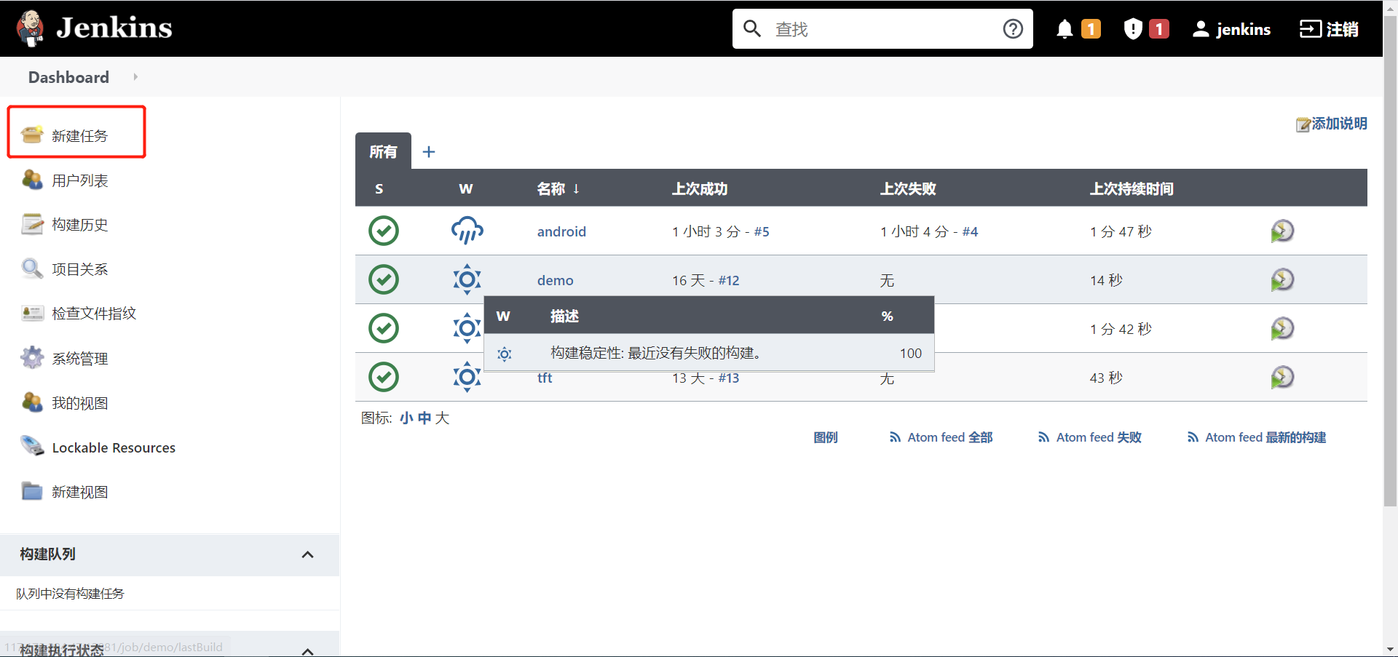1398x657 pixels.
Task: Sort by 上次失败 column
Action: 908,189
